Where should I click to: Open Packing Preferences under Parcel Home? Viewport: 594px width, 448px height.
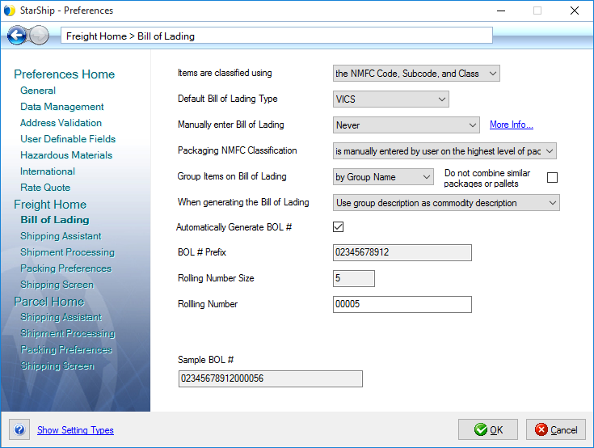coord(66,349)
